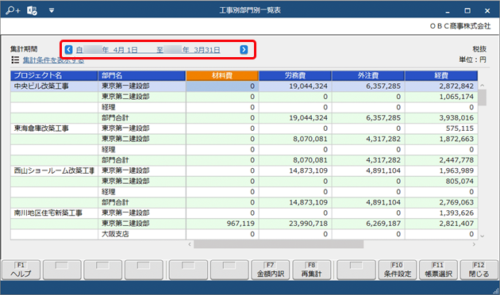Click the 1,393,626 経費 cell
Viewport: 500px width, 295px height.
441,213
